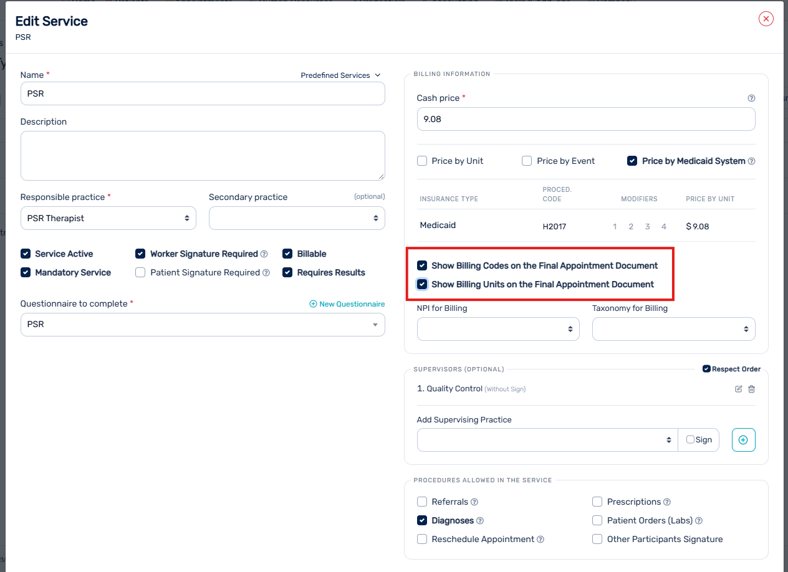Click modifier 1 in the Medicaid row
788x572 pixels.
coord(615,227)
